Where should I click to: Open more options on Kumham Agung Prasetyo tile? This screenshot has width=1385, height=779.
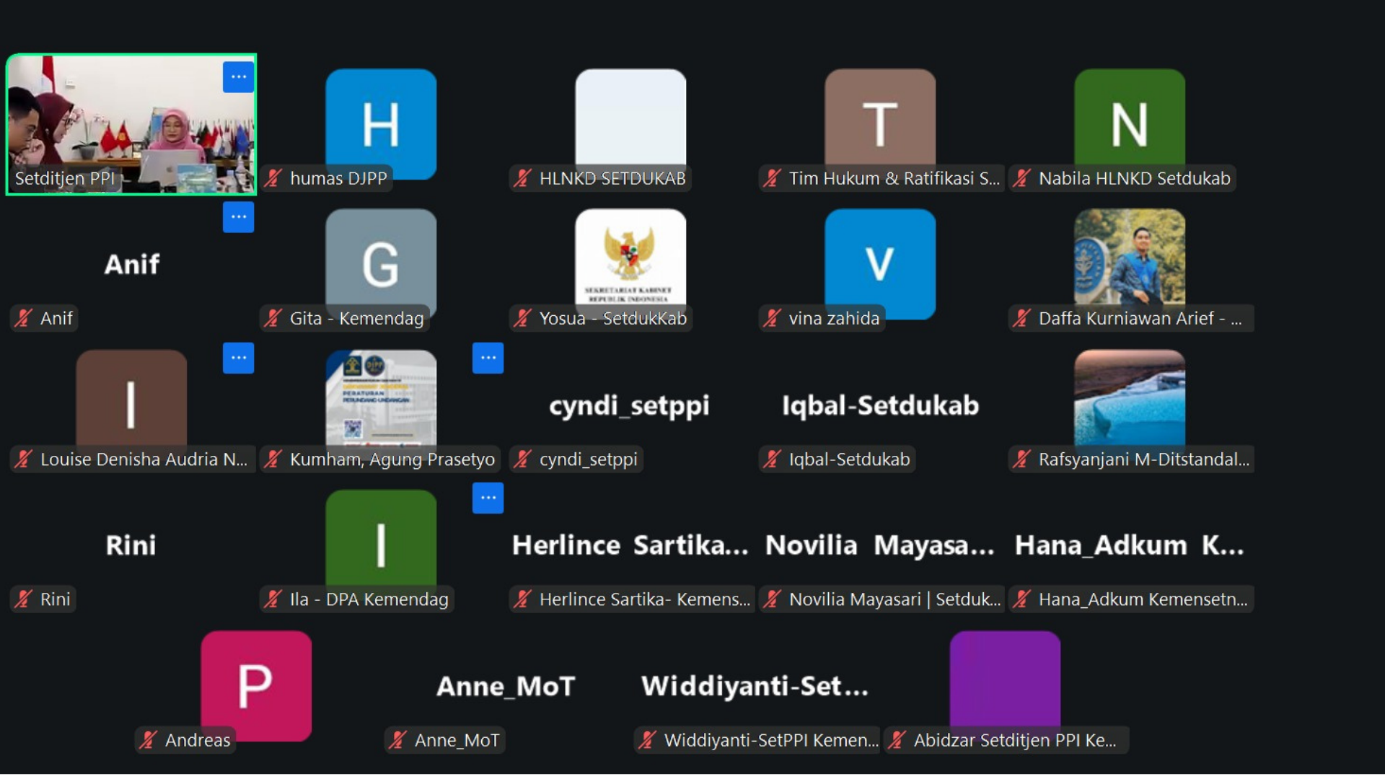(x=488, y=358)
